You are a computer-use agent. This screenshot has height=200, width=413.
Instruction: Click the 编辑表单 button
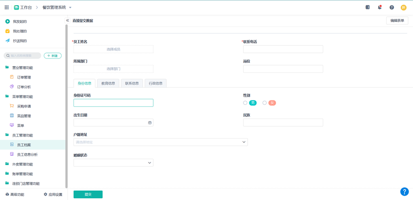tap(397, 20)
